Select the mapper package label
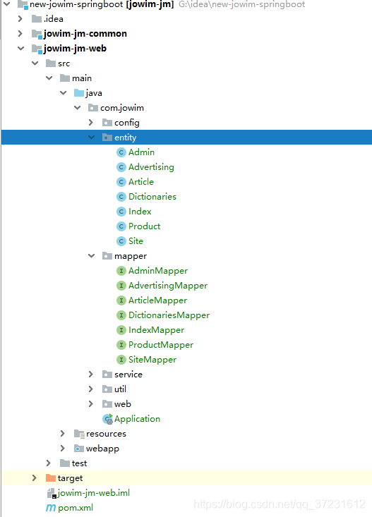The height and width of the screenshot is (517, 372). pos(131,257)
